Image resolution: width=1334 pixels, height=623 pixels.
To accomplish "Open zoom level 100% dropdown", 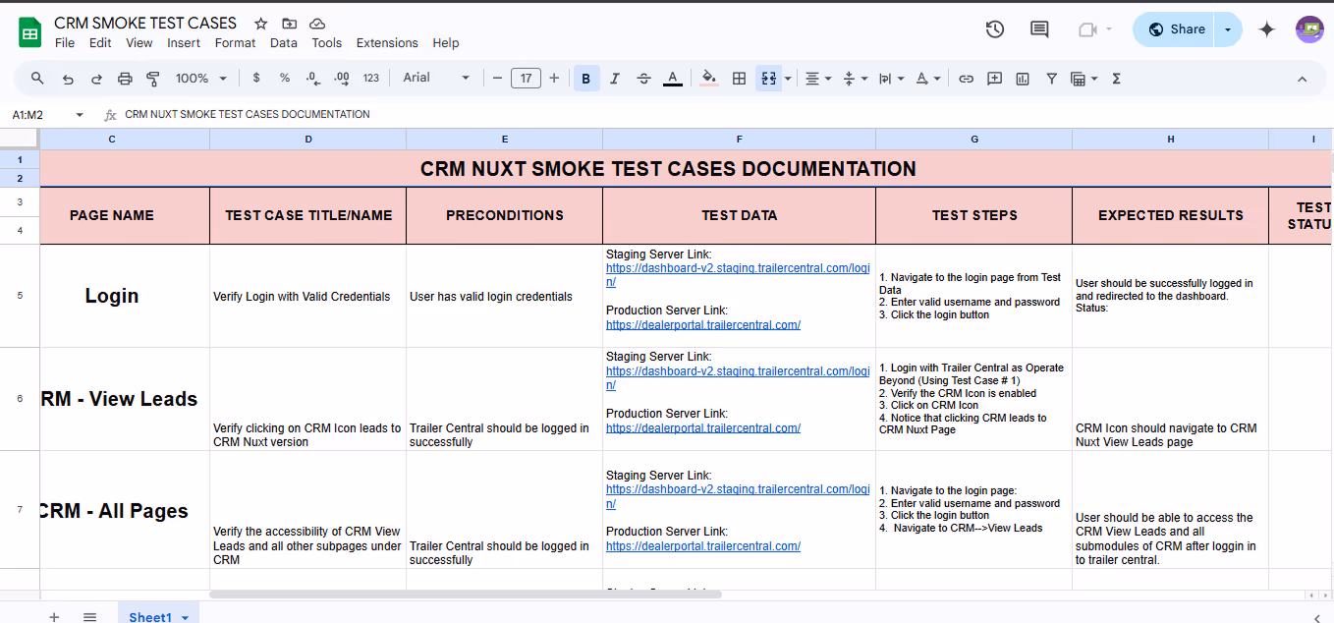I will pyautogui.click(x=200, y=79).
